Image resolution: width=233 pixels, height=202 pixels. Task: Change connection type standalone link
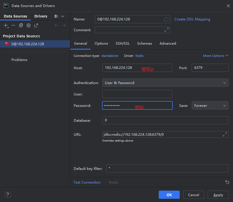click(x=110, y=56)
